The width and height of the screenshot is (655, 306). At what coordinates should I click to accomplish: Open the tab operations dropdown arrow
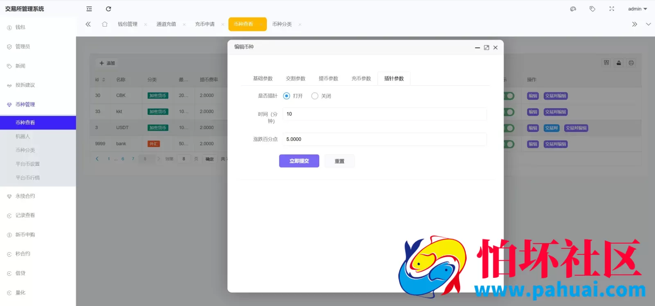648,24
